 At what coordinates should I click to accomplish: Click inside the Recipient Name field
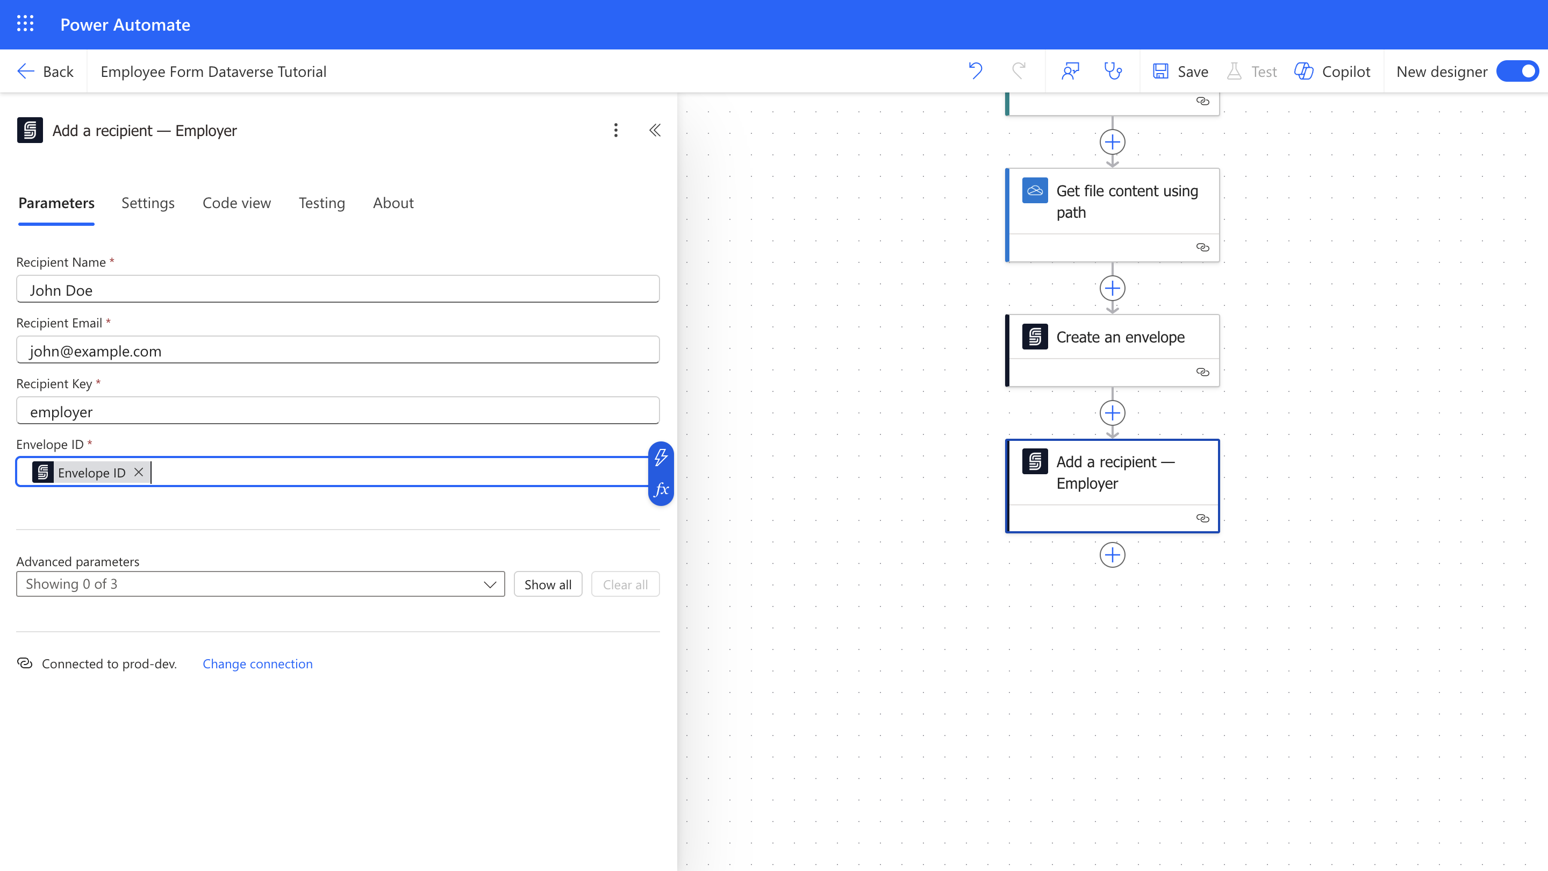point(336,290)
